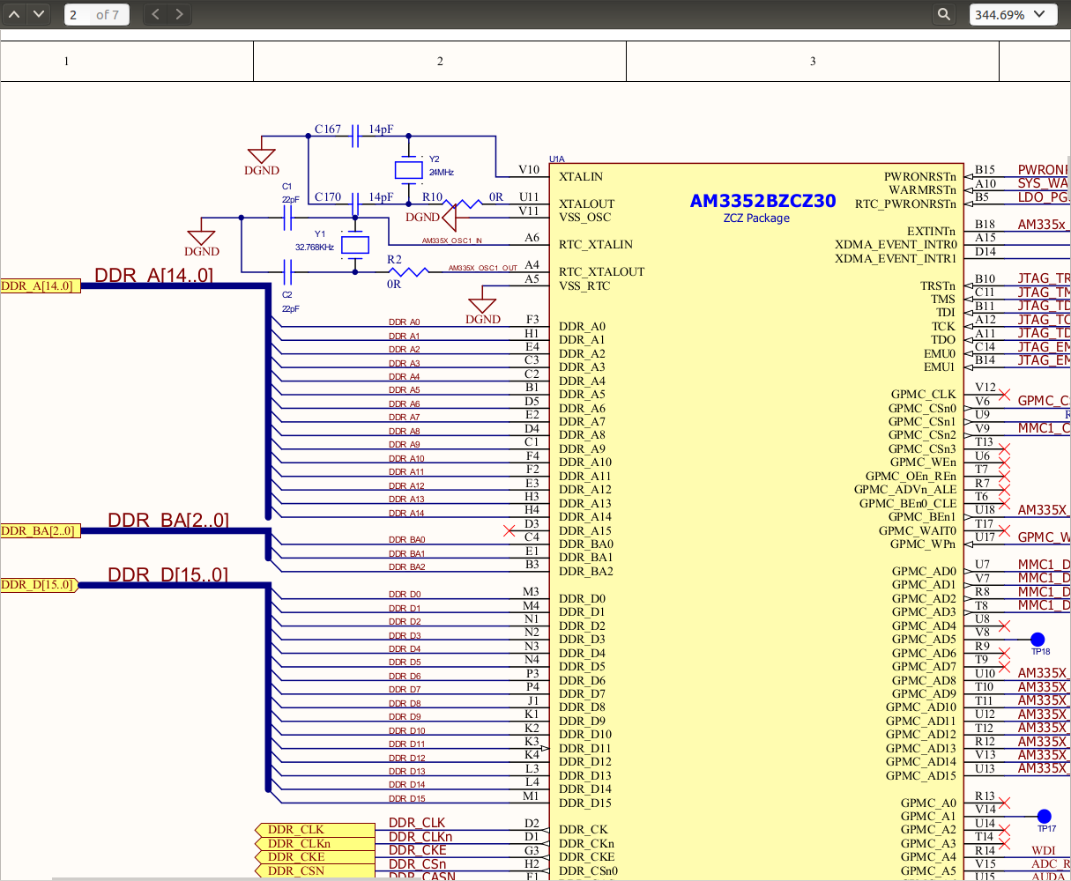Click the TRSTn pin name
This screenshot has height=881, width=1071.
click(938, 285)
